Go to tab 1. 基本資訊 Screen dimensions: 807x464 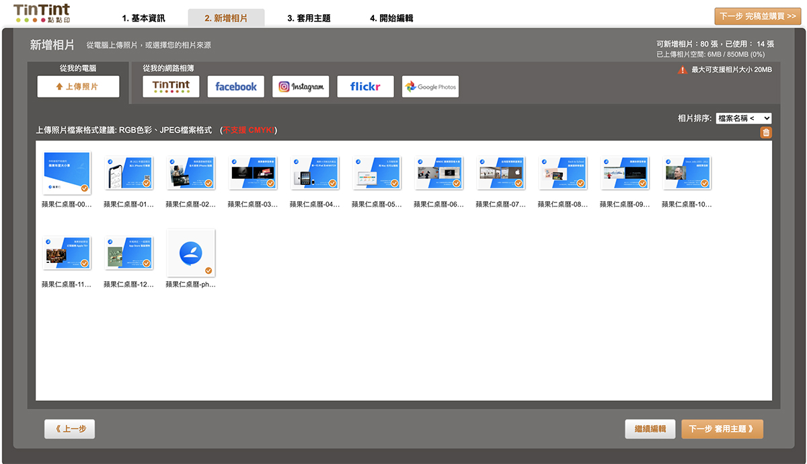[x=143, y=18]
